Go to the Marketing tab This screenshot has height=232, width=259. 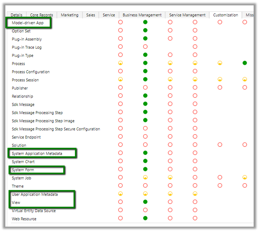(x=69, y=15)
